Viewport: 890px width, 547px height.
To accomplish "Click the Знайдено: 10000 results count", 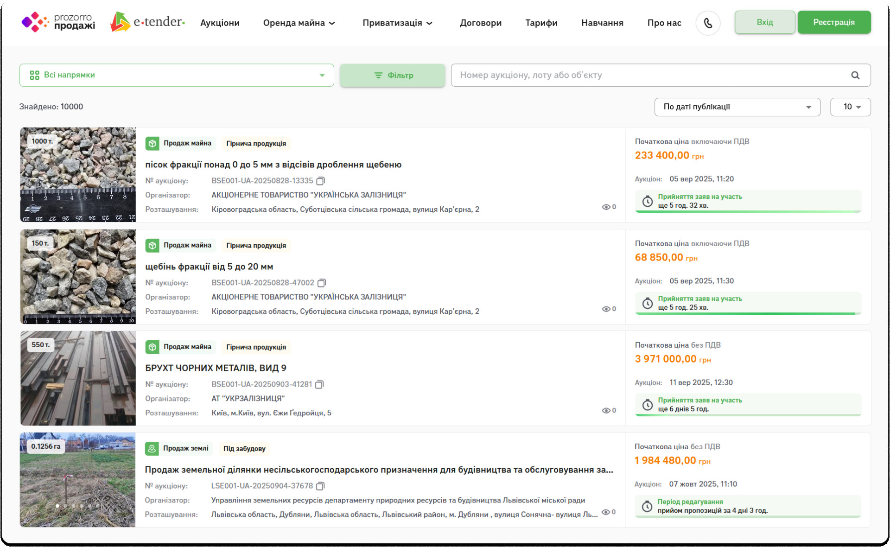I will point(51,107).
